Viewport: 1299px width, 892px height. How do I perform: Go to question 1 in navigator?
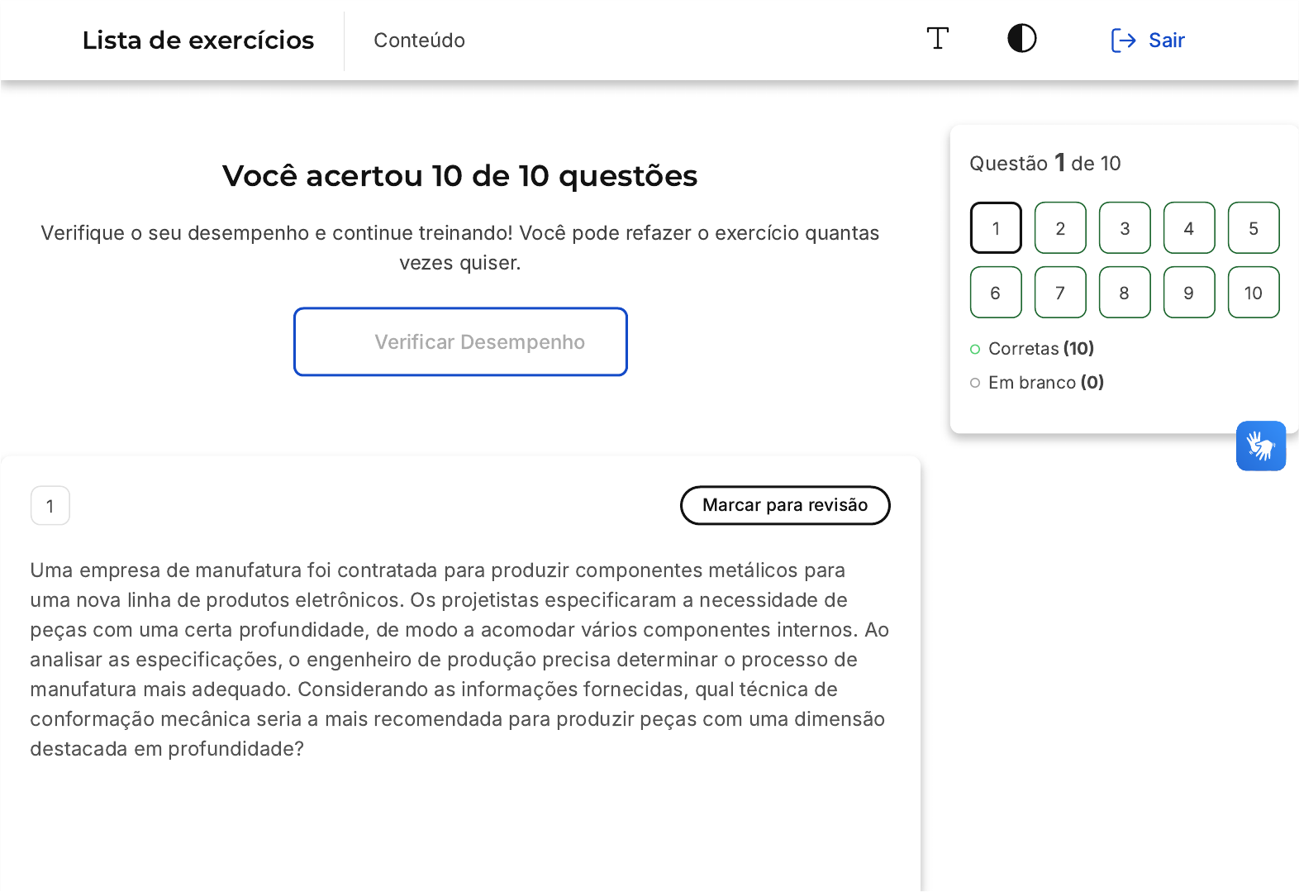coord(996,228)
